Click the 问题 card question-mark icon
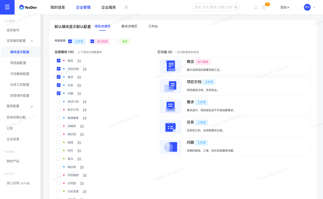 171,147
